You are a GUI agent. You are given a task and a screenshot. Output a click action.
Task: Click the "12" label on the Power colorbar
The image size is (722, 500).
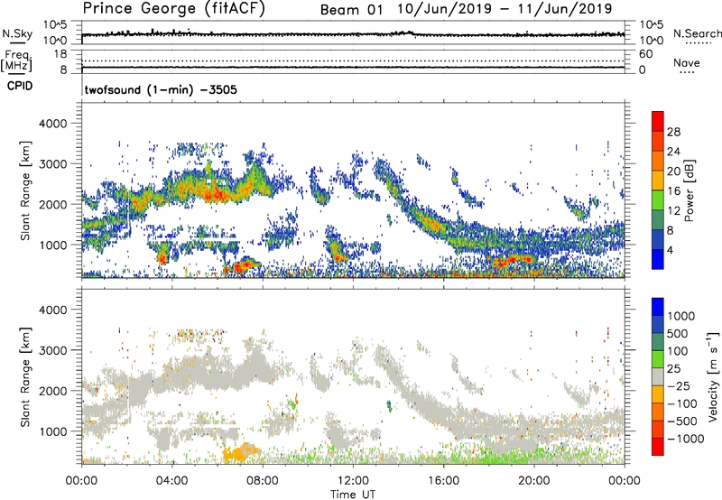click(x=673, y=211)
